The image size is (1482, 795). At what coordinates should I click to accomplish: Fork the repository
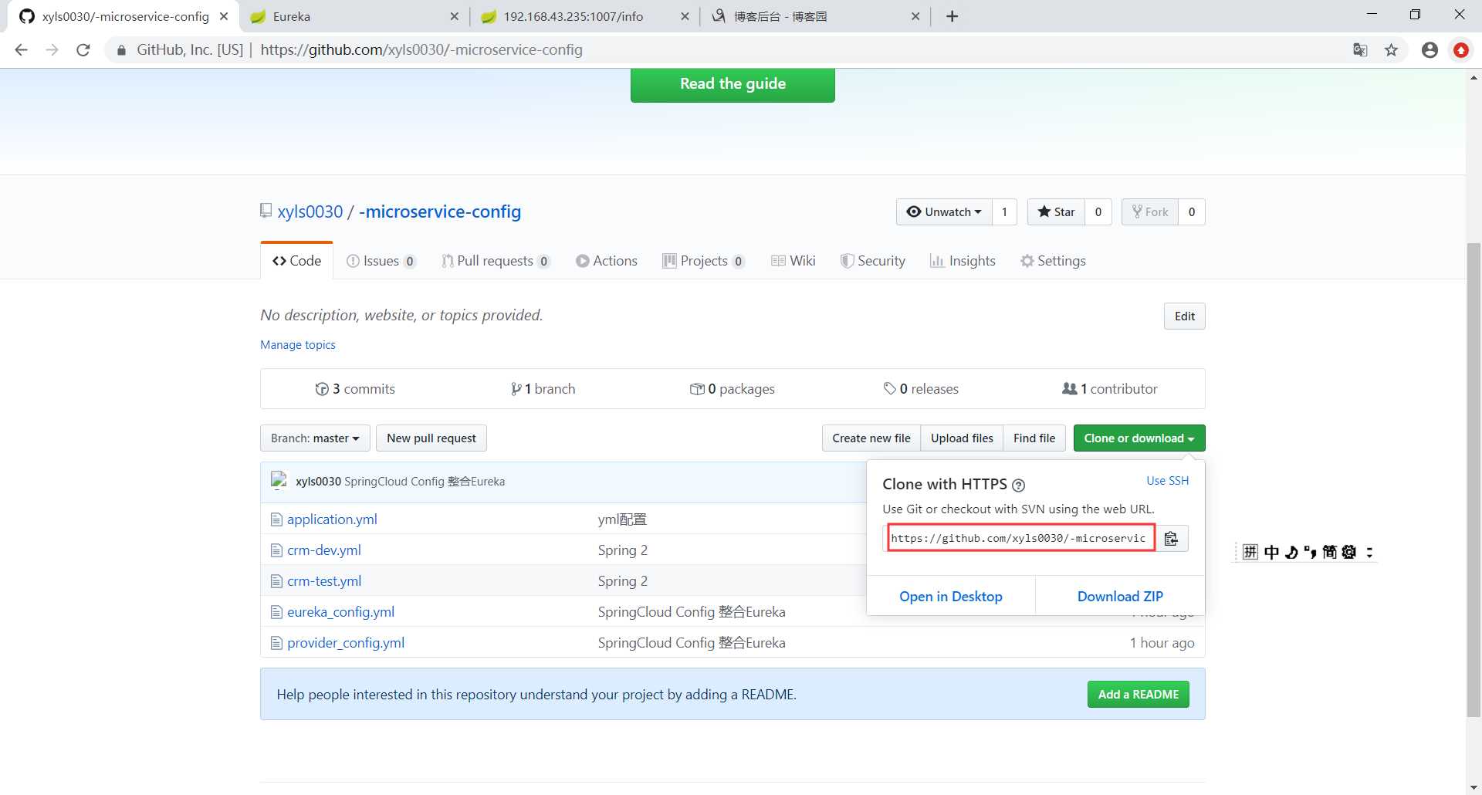click(x=1150, y=211)
